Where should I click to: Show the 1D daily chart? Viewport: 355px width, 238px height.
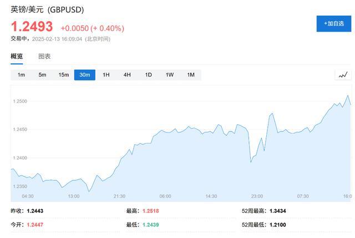148,75
